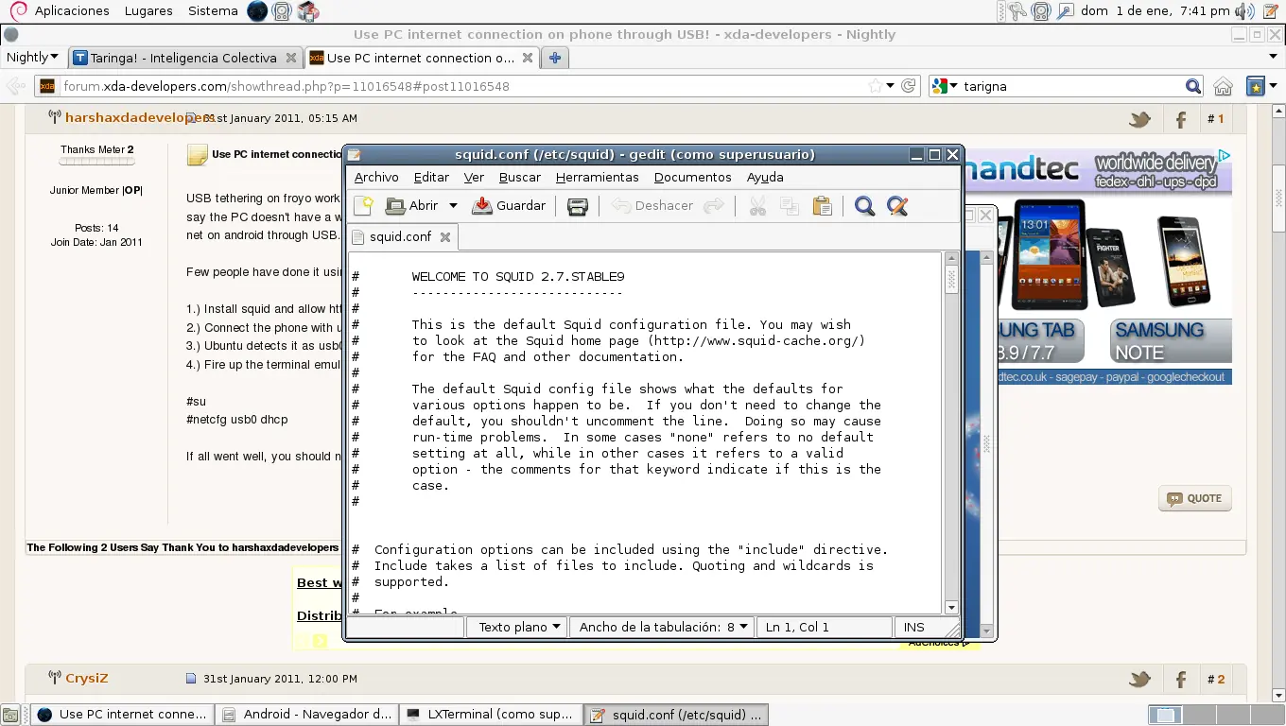
Task: Open the Nightly browser menu
Action: pos(32,58)
